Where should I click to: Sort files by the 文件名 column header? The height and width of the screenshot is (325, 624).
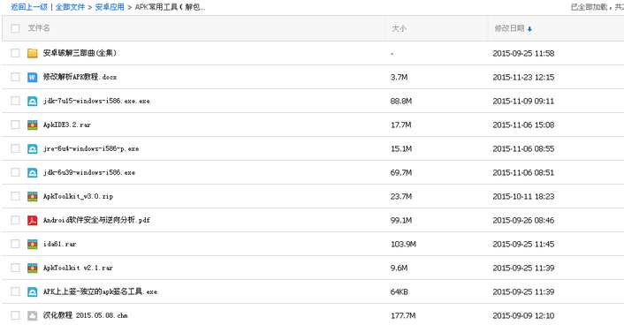point(39,28)
